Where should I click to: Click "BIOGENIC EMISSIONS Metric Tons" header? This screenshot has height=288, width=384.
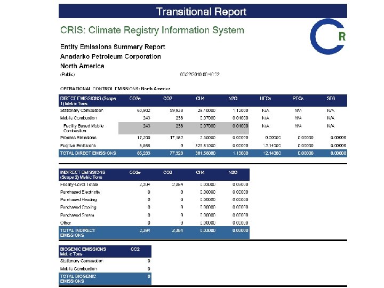click(x=83, y=251)
